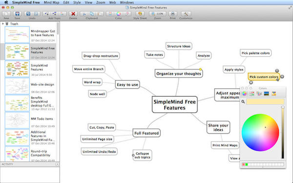Select the SimpleMind Free Features central node
Image resolution: width=293 pixels, height=183 pixels.
click(x=174, y=104)
